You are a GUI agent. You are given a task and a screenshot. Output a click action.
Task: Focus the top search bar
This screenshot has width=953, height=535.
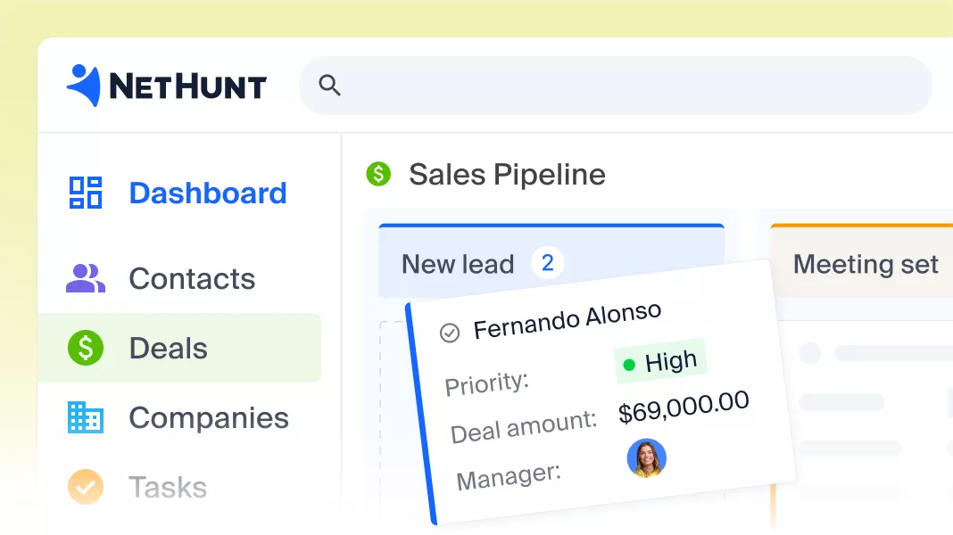[x=615, y=86]
